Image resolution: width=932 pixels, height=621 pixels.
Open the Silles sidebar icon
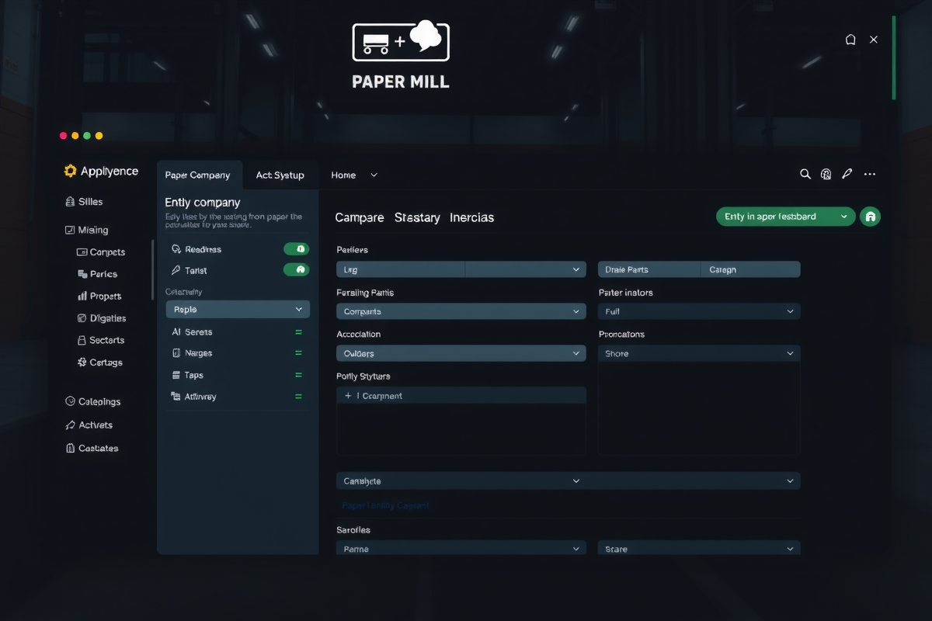pyautogui.click(x=70, y=202)
